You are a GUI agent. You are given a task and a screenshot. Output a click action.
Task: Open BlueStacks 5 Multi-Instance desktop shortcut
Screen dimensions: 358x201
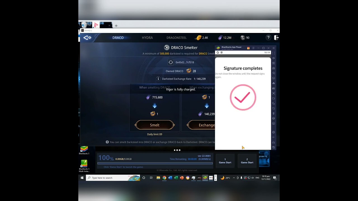(84, 166)
